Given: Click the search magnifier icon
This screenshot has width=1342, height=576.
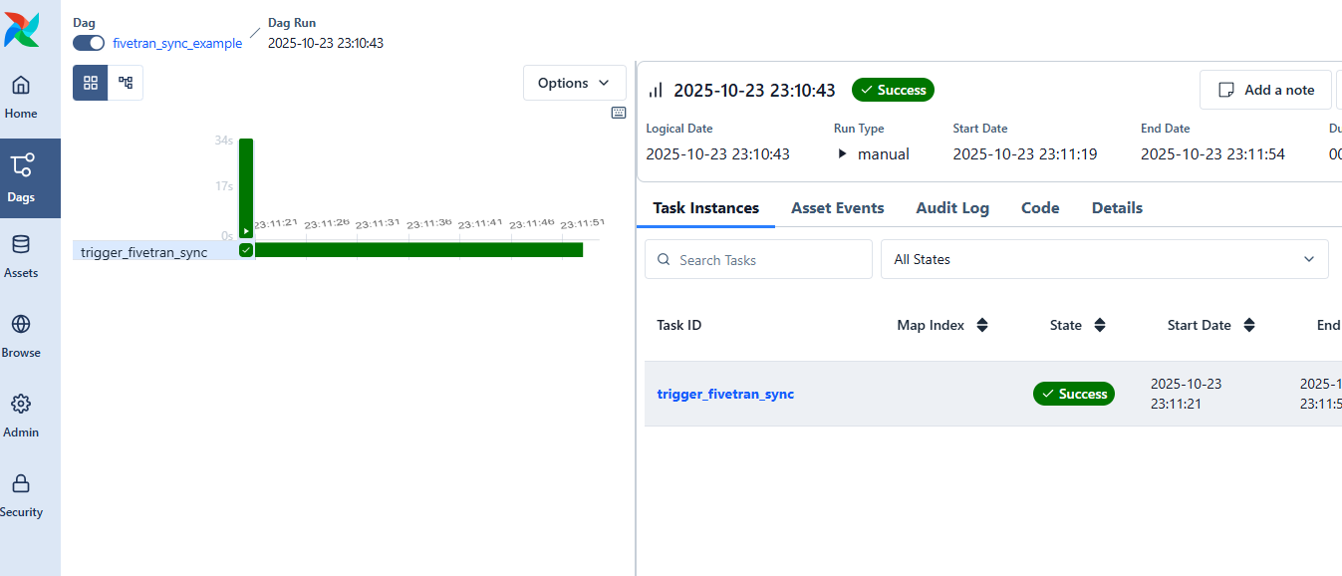Looking at the screenshot, I should click(x=664, y=260).
